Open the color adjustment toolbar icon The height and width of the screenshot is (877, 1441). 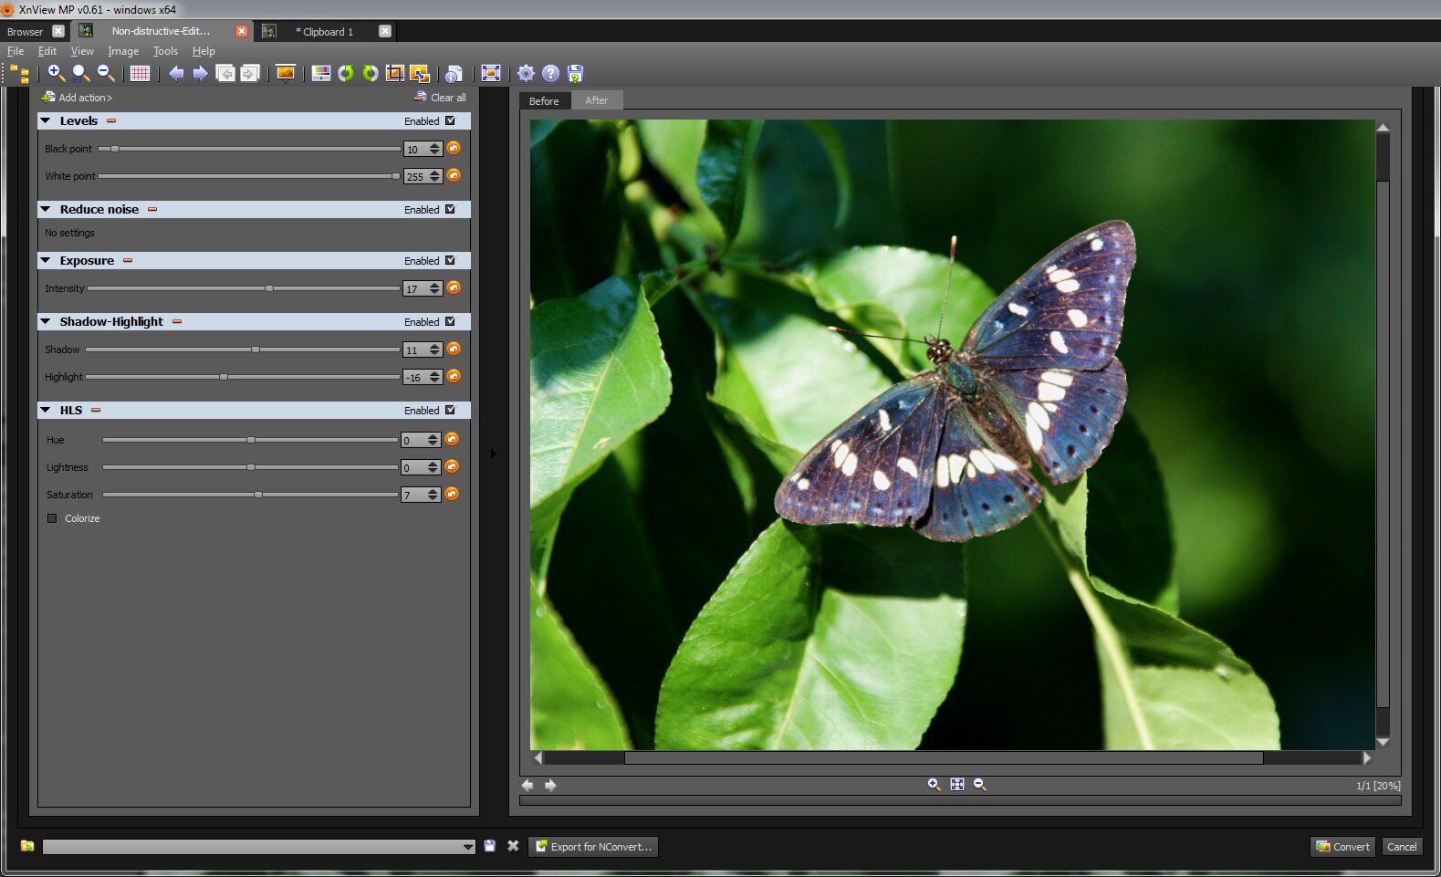click(321, 73)
